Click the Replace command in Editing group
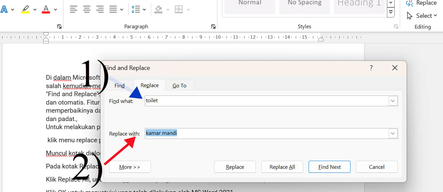 (x=421, y=3)
